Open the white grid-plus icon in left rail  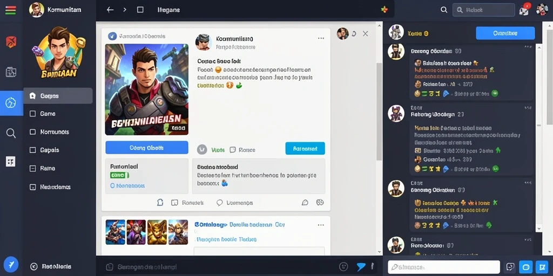point(11,161)
